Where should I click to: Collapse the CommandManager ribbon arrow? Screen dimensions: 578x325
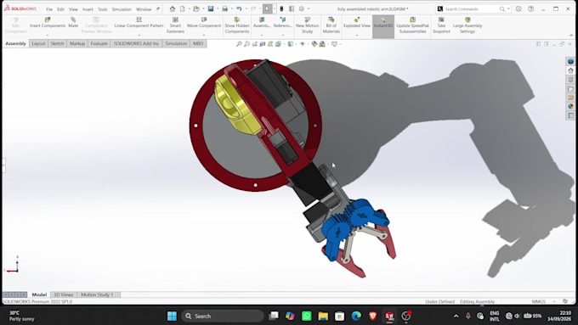[x=572, y=36]
